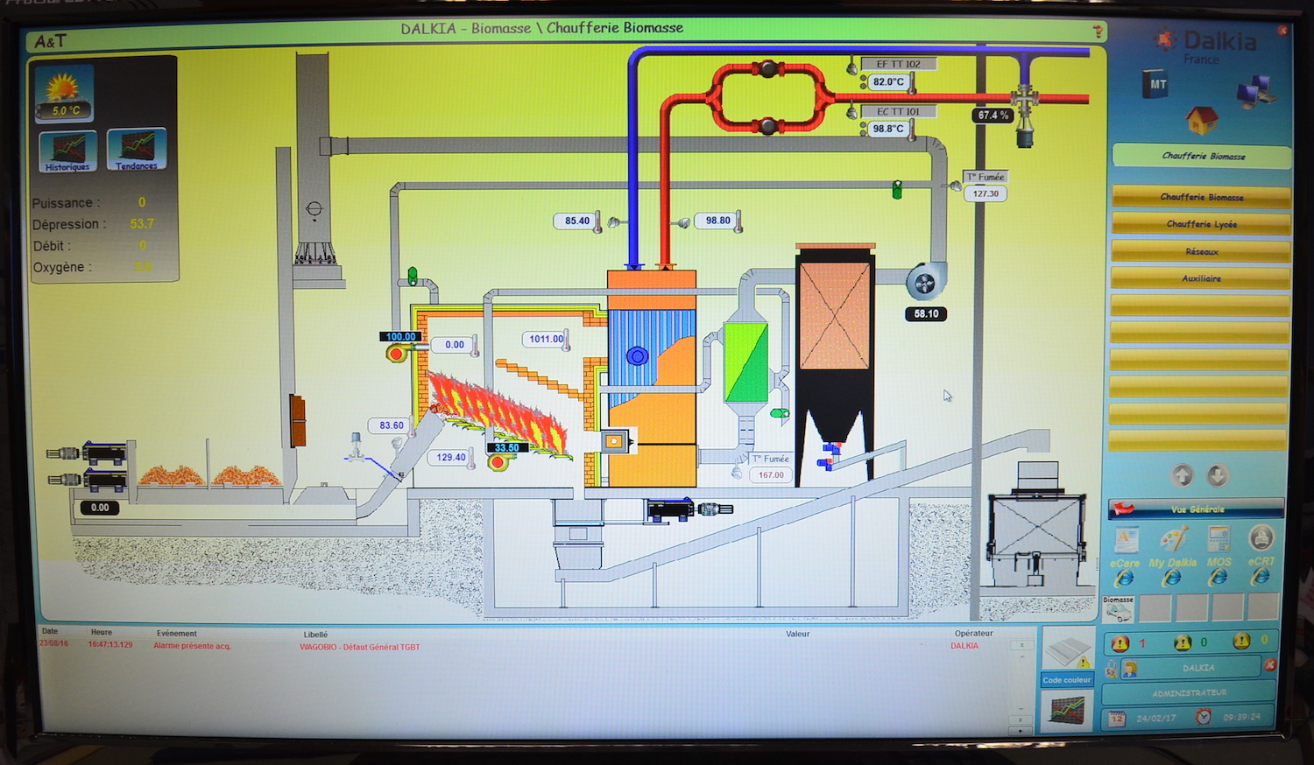Launch Internet Explorer under eCare
1314x765 pixels.
1124,579
